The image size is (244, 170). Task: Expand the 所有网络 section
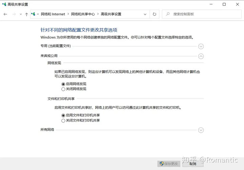[201, 130]
